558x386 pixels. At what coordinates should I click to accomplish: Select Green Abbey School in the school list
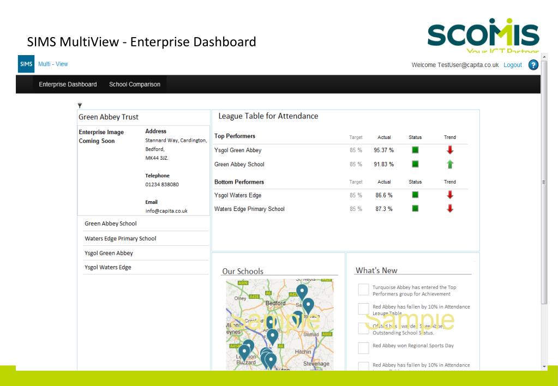click(146, 224)
